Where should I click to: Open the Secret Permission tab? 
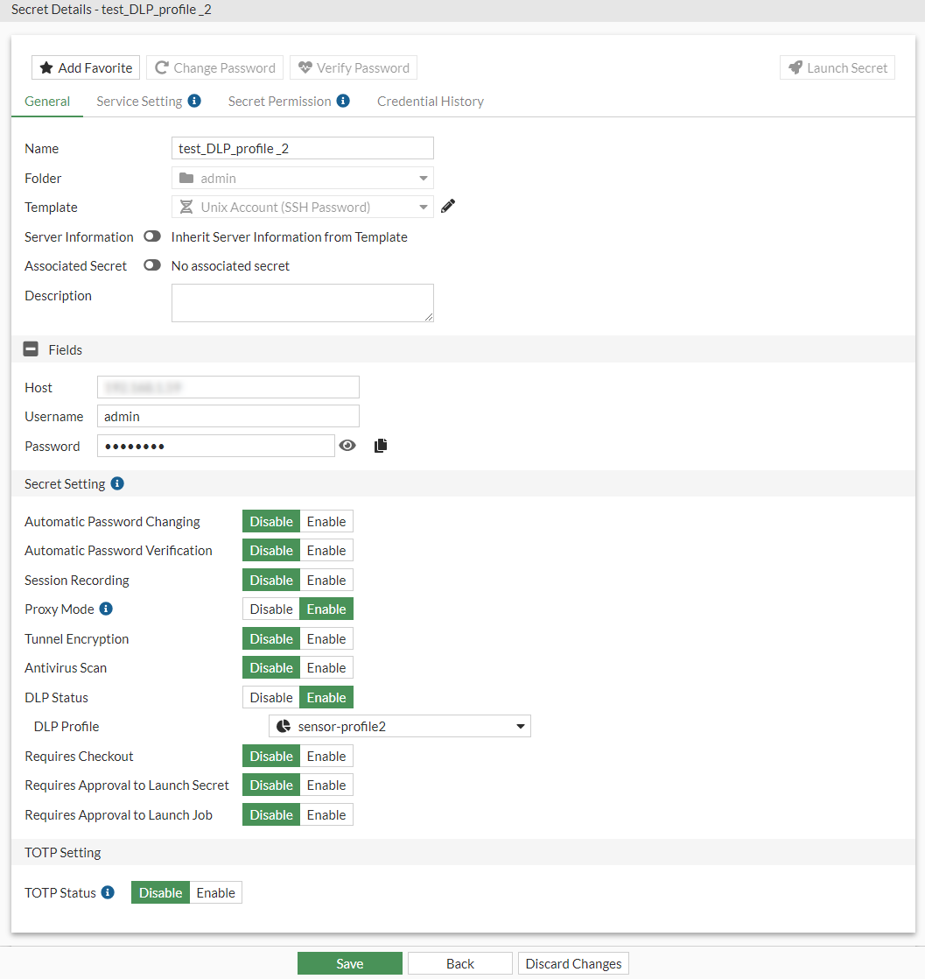(x=281, y=101)
